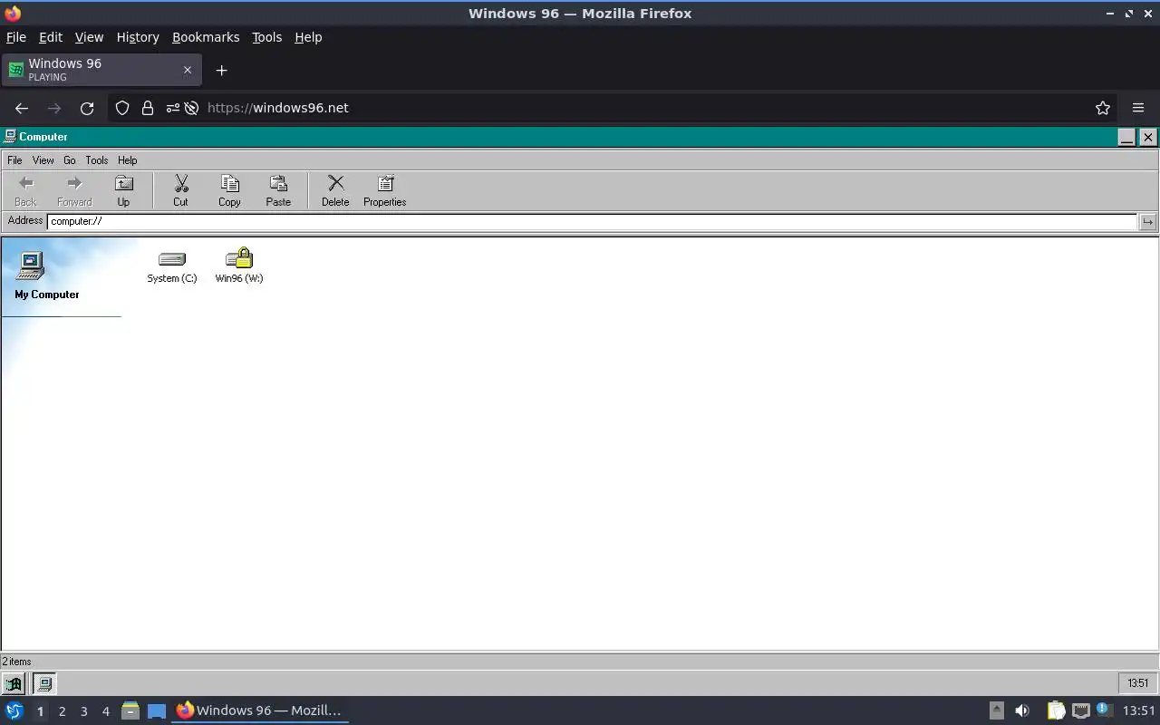The width and height of the screenshot is (1160, 725).
Task: Switch to workspace 2 on panel
Action: pyautogui.click(x=62, y=711)
